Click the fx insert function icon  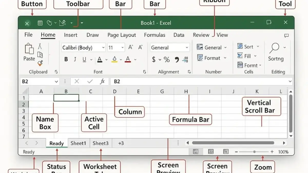coord(102,82)
